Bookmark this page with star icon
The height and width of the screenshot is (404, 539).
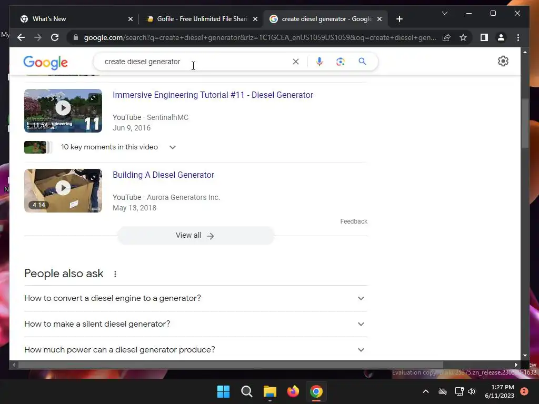coord(463,37)
